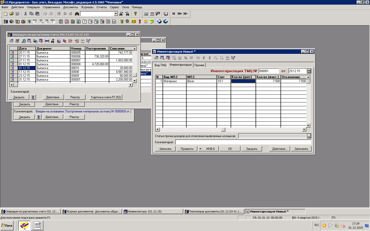
Task: Click the Комментарий input field in Инвентаризация
Action: pos(243,142)
